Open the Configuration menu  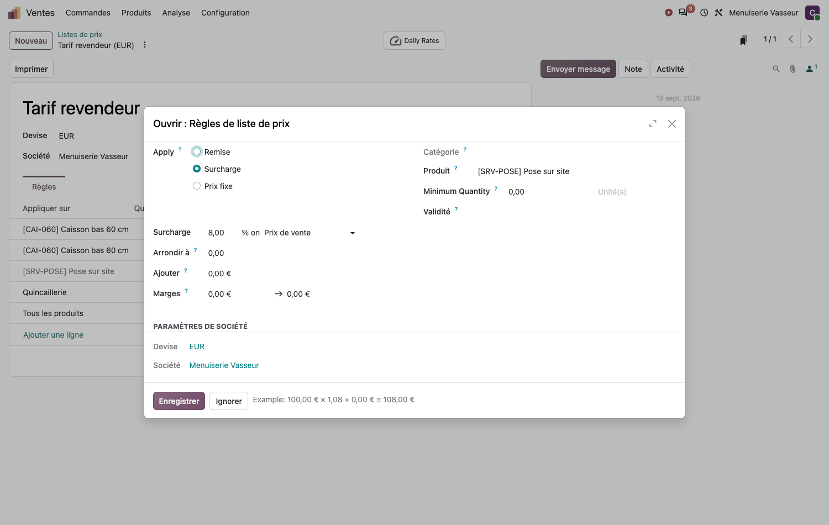225,13
